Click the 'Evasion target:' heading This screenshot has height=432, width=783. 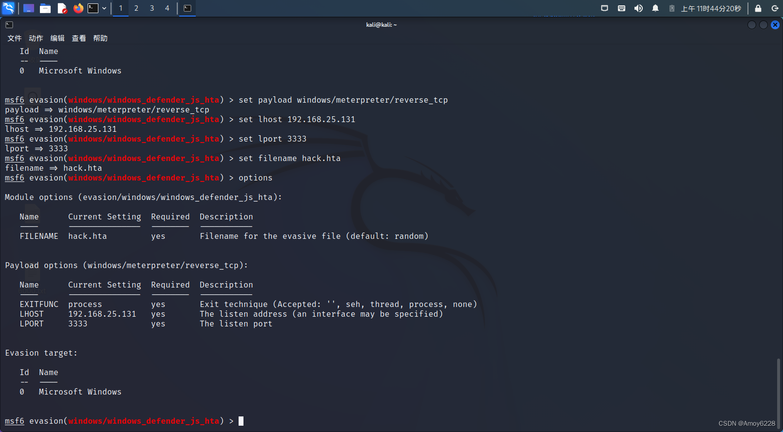[41, 353]
